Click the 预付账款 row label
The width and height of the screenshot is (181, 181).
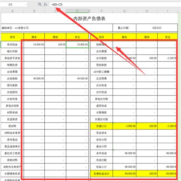[x=12, y=85]
